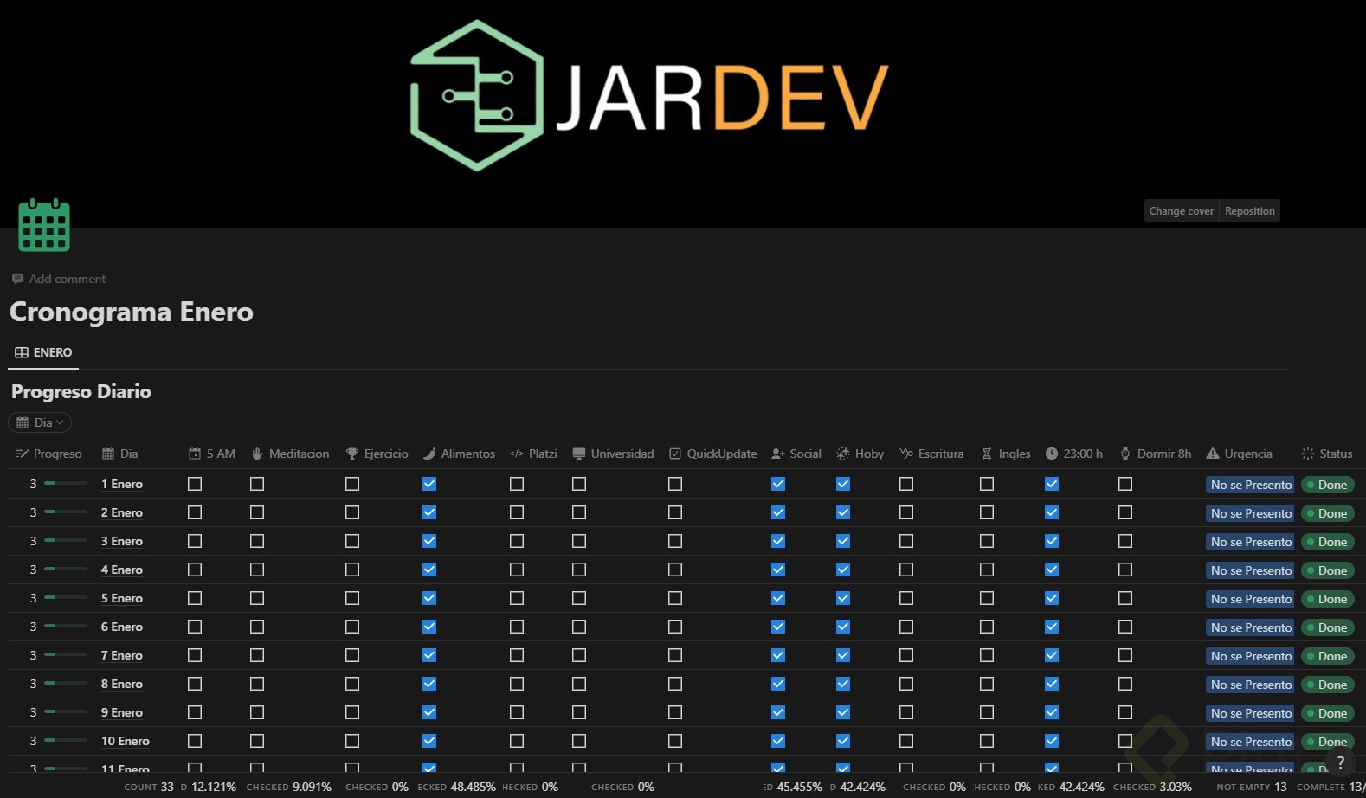1366x798 pixels.
Task: Click the Add comment speech bubble icon
Action: click(17, 279)
